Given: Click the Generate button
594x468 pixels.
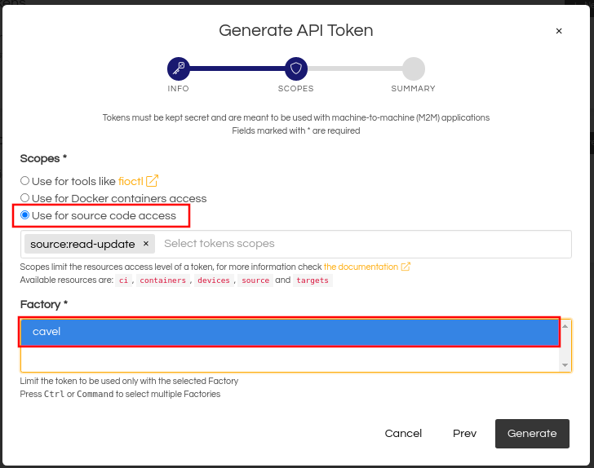Looking at the screenshot, I should pyautogui.click(x=532, y=434).
